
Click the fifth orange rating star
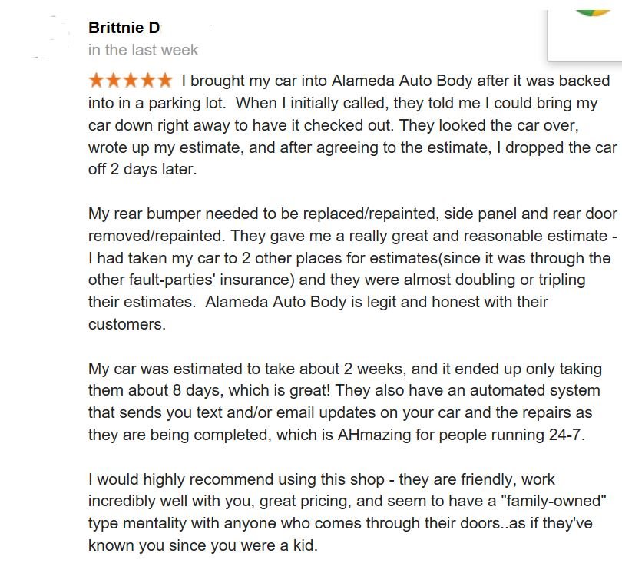coord(164,80)
